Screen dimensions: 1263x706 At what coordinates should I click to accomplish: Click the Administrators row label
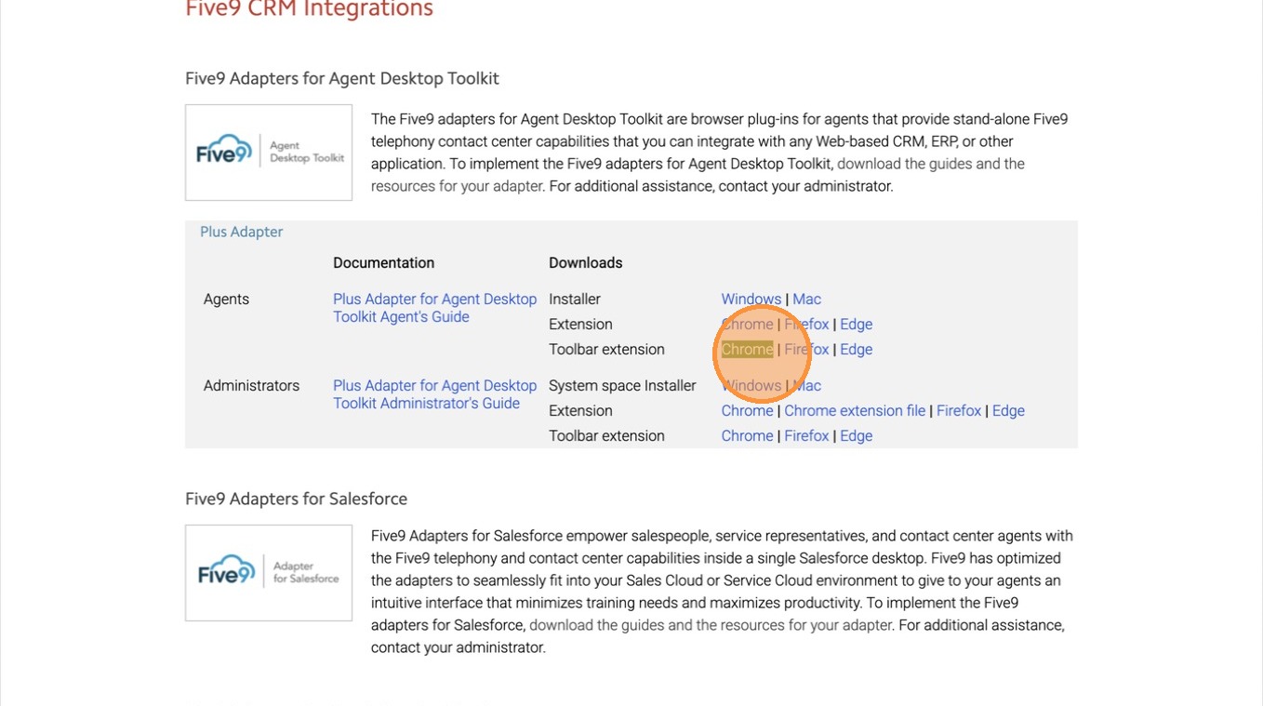click(251, 385)
